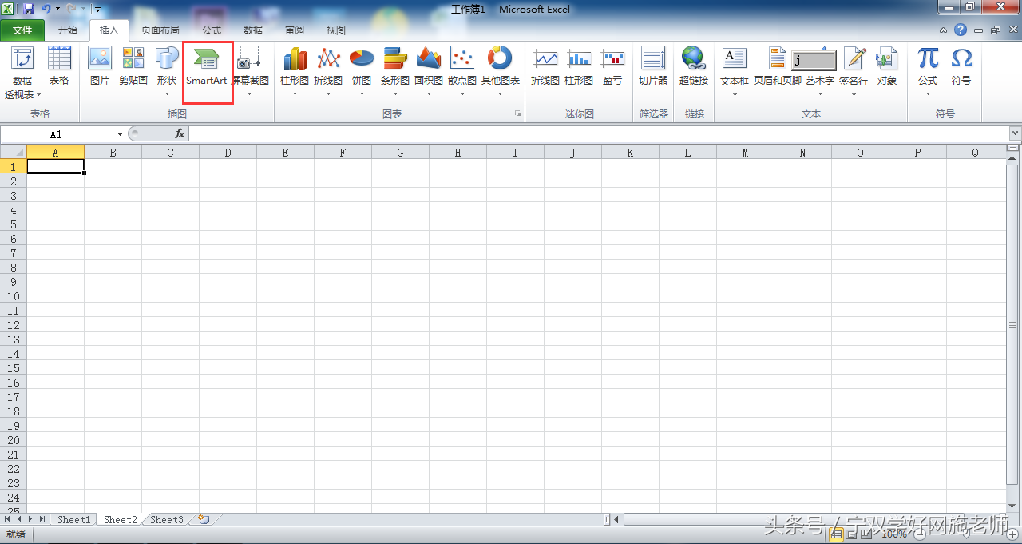The height and width of the screenshot is (544, 1022).
Task: Undo the last action
Action: coord(46,9)
